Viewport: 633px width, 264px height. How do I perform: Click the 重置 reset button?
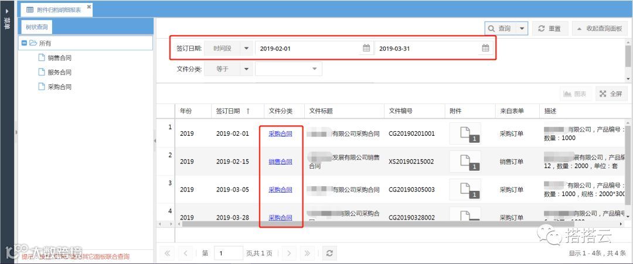pyautogui.click(x=550, y=29)
